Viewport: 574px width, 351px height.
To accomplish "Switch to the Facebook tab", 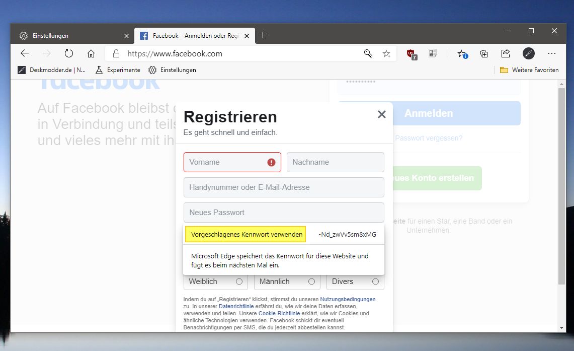I will tap(194, 36).
